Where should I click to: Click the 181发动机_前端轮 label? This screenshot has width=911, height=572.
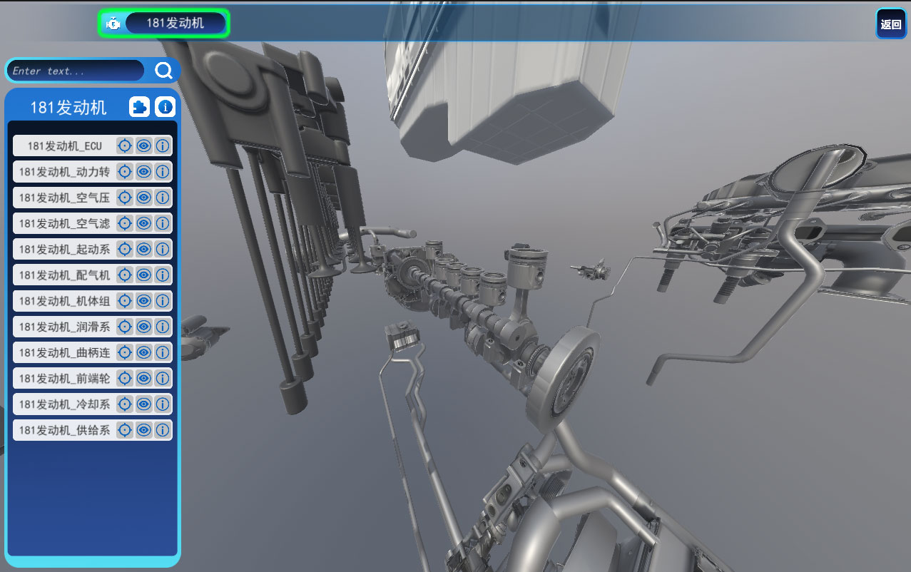(64, 378)
